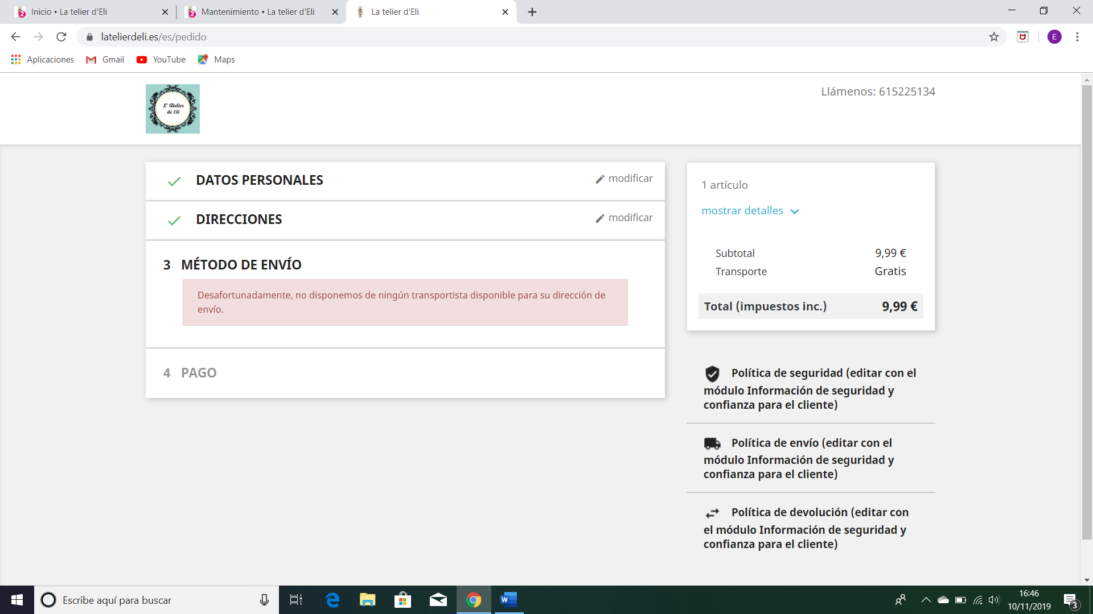Click the bookmark star icon

click(994, 37)
